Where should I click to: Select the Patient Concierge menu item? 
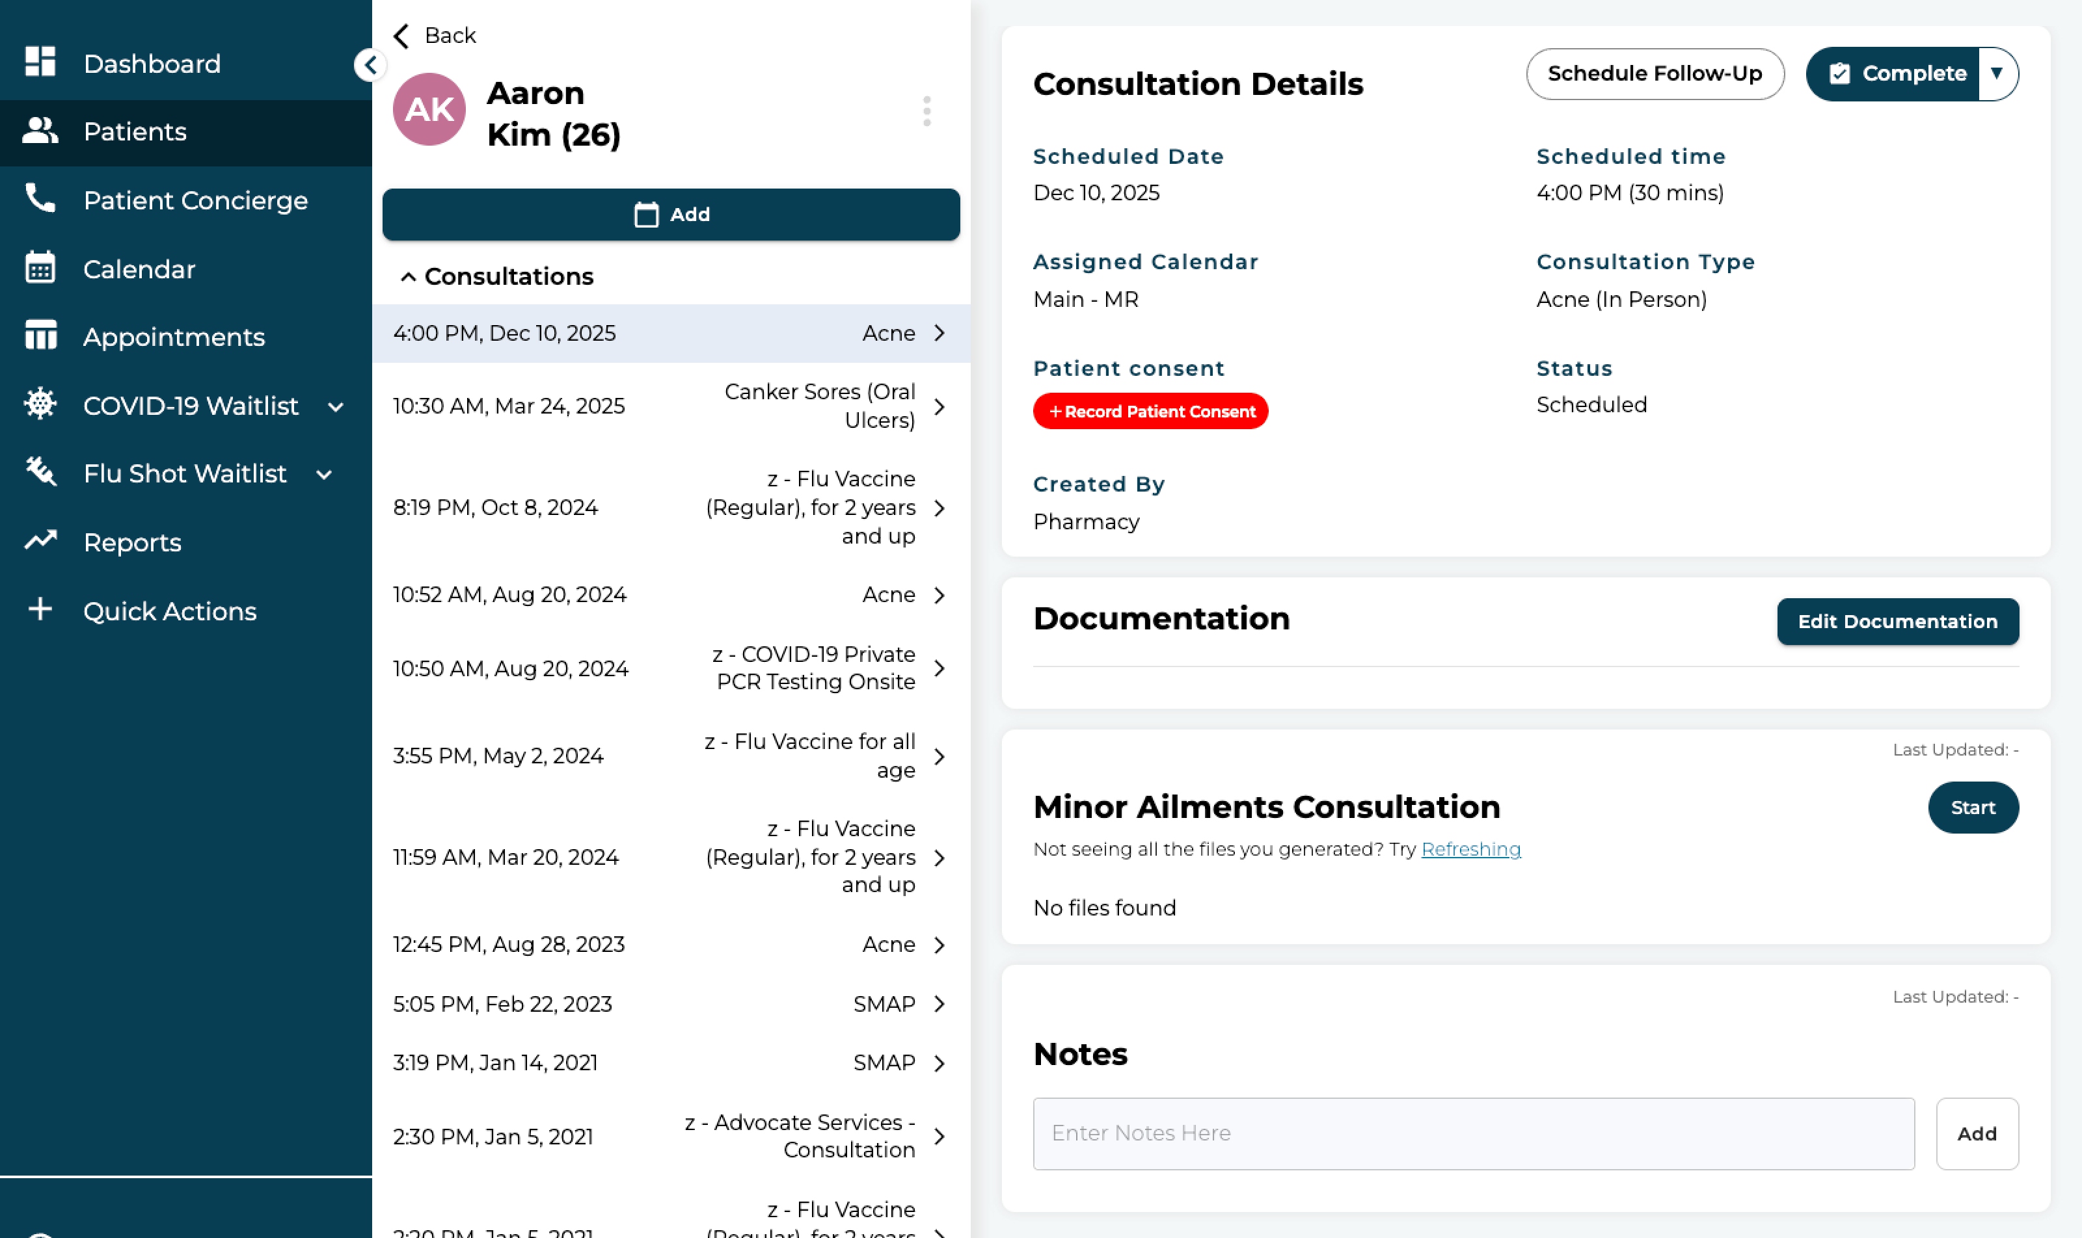click(x=185, y=200)
